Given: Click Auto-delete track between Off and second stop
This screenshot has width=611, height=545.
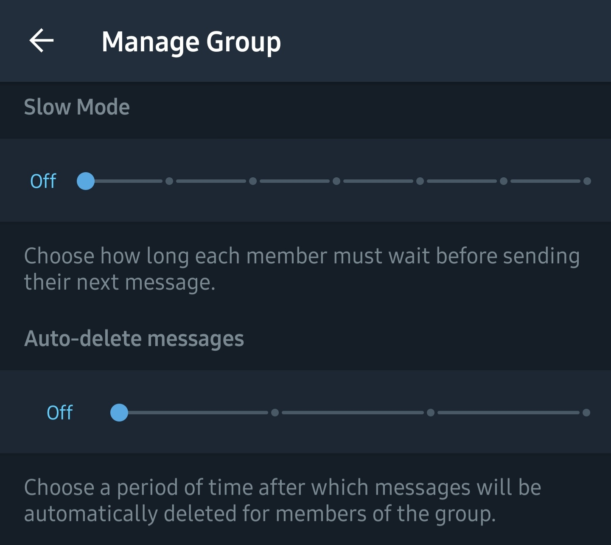Looking at the screenshot, I should [197, 413].
